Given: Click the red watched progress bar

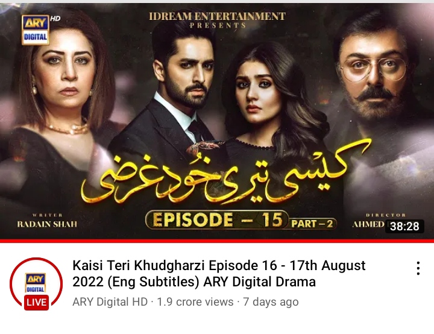Looking at the screenshot, I should [217, 241].
